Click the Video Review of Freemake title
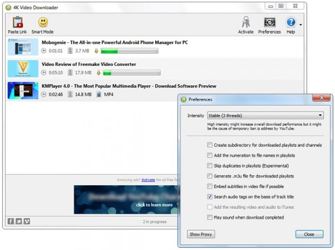 click(89, 64)
